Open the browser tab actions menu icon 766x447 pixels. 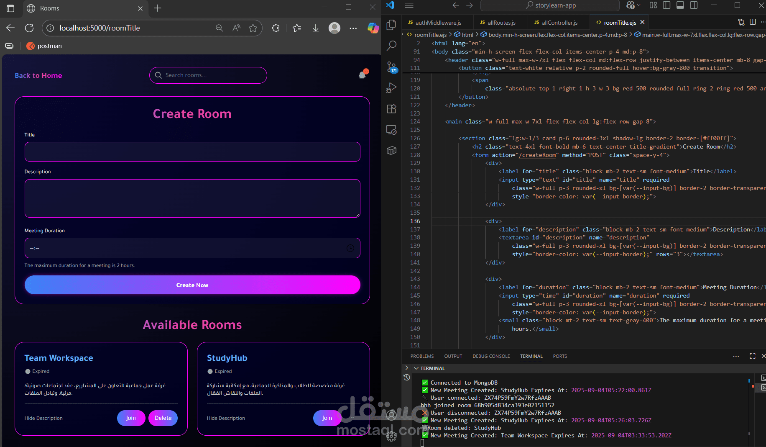[x=10, y=8]
